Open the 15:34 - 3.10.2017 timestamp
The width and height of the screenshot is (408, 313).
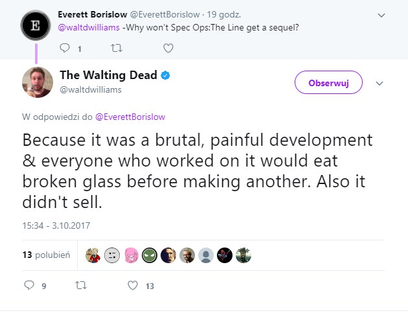56,226
